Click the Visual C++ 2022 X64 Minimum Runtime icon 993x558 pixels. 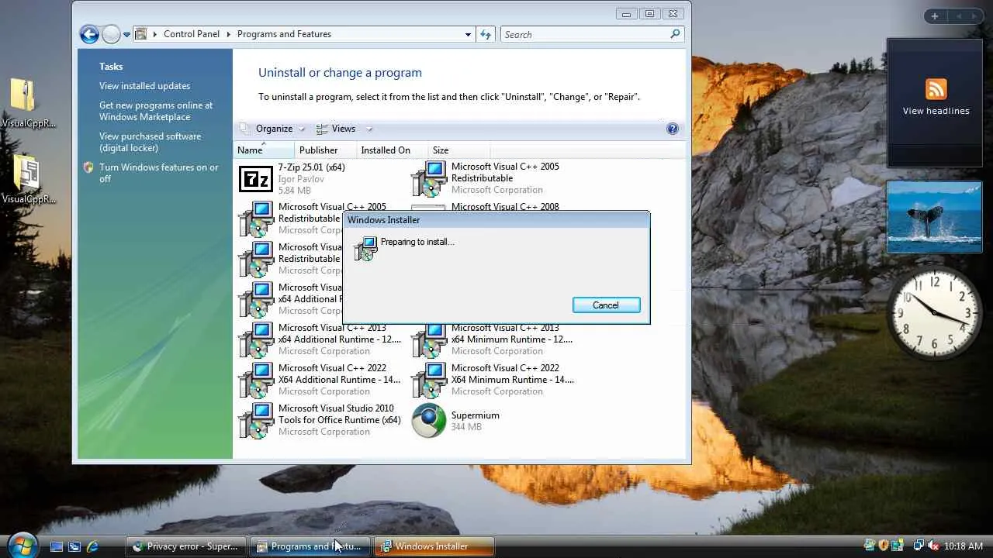(429, 381)
